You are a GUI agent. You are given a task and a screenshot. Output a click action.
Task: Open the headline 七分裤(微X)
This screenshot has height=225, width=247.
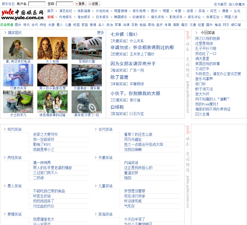pos(124,34)
